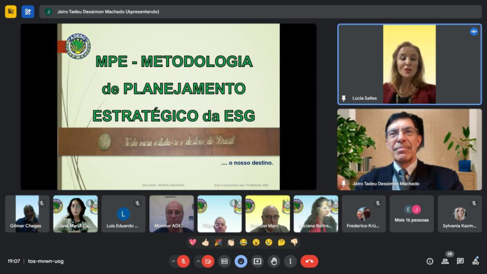Expand audio settings arrow beside microphone
This screenshot has width=487, height=274.
click(174, 261)
